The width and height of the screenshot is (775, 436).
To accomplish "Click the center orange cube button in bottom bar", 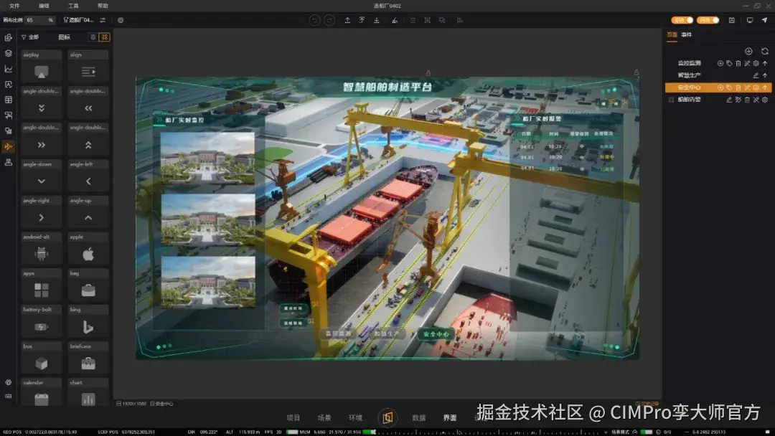I will point(387,418).
